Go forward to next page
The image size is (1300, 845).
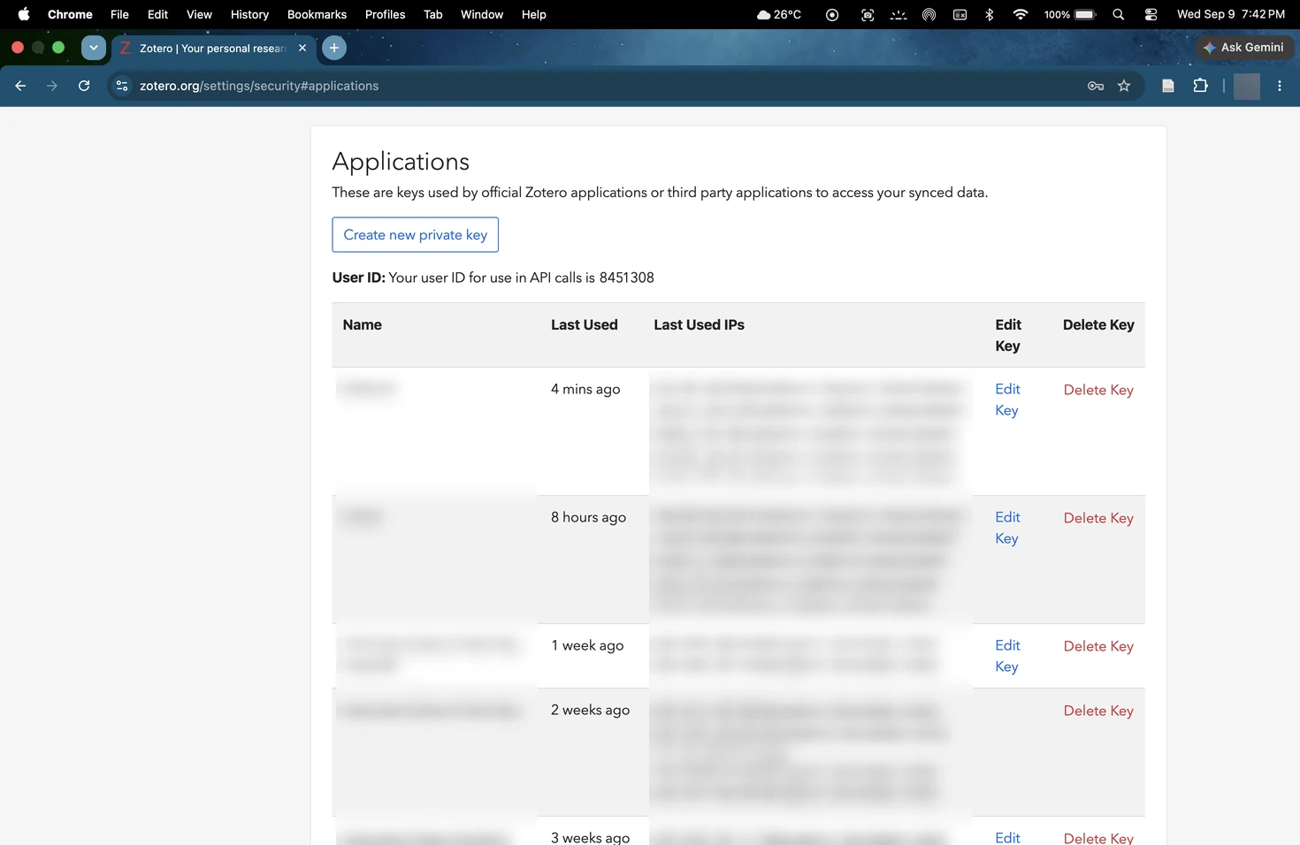coord(52,86)
